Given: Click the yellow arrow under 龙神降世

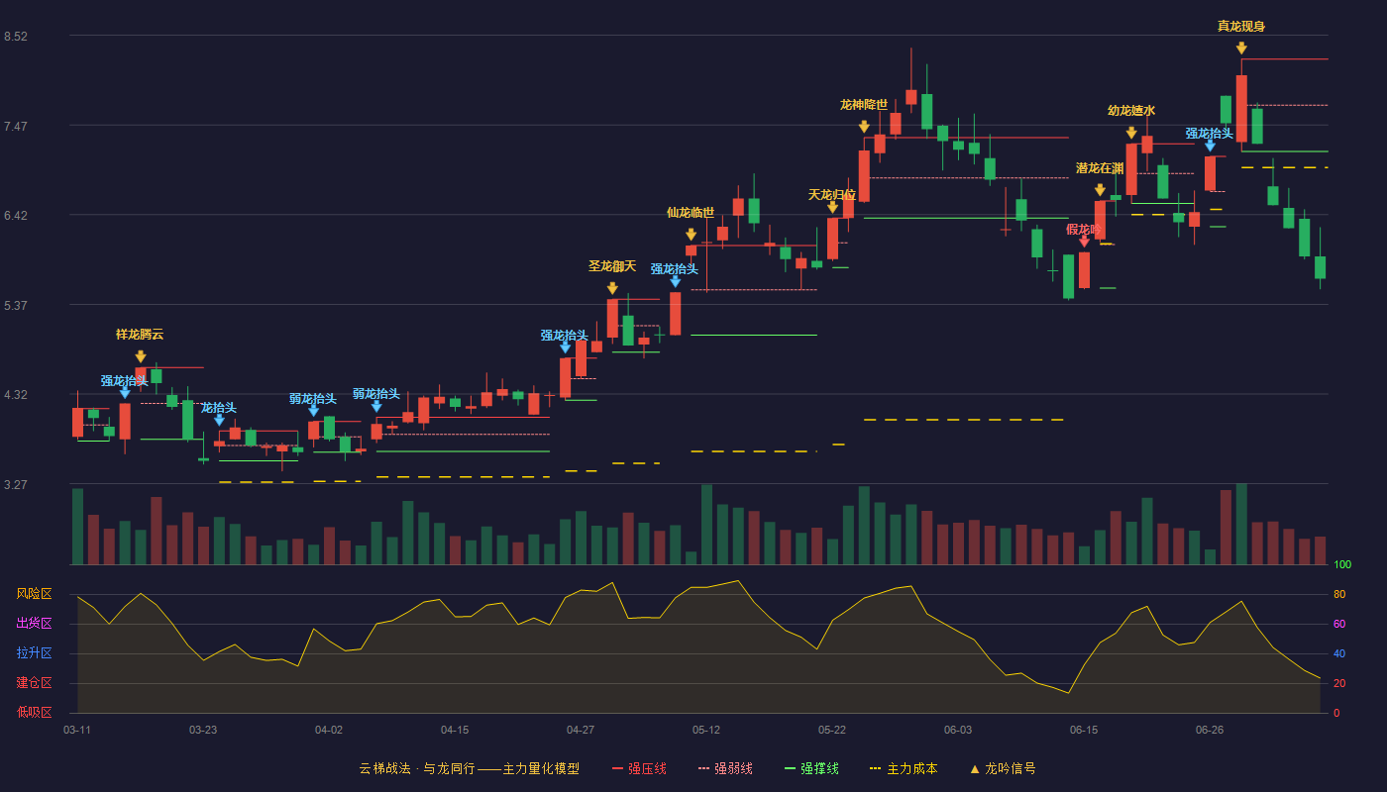Looking at the screenshot, I should point(864,127).
